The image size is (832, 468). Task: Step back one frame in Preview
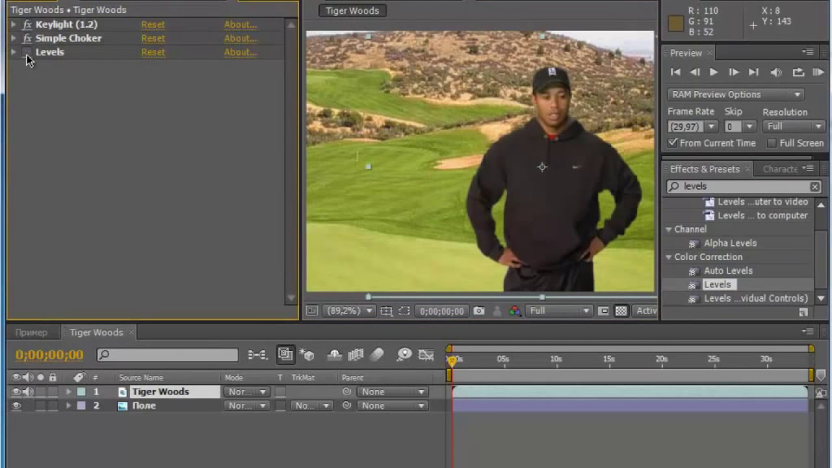695,72
